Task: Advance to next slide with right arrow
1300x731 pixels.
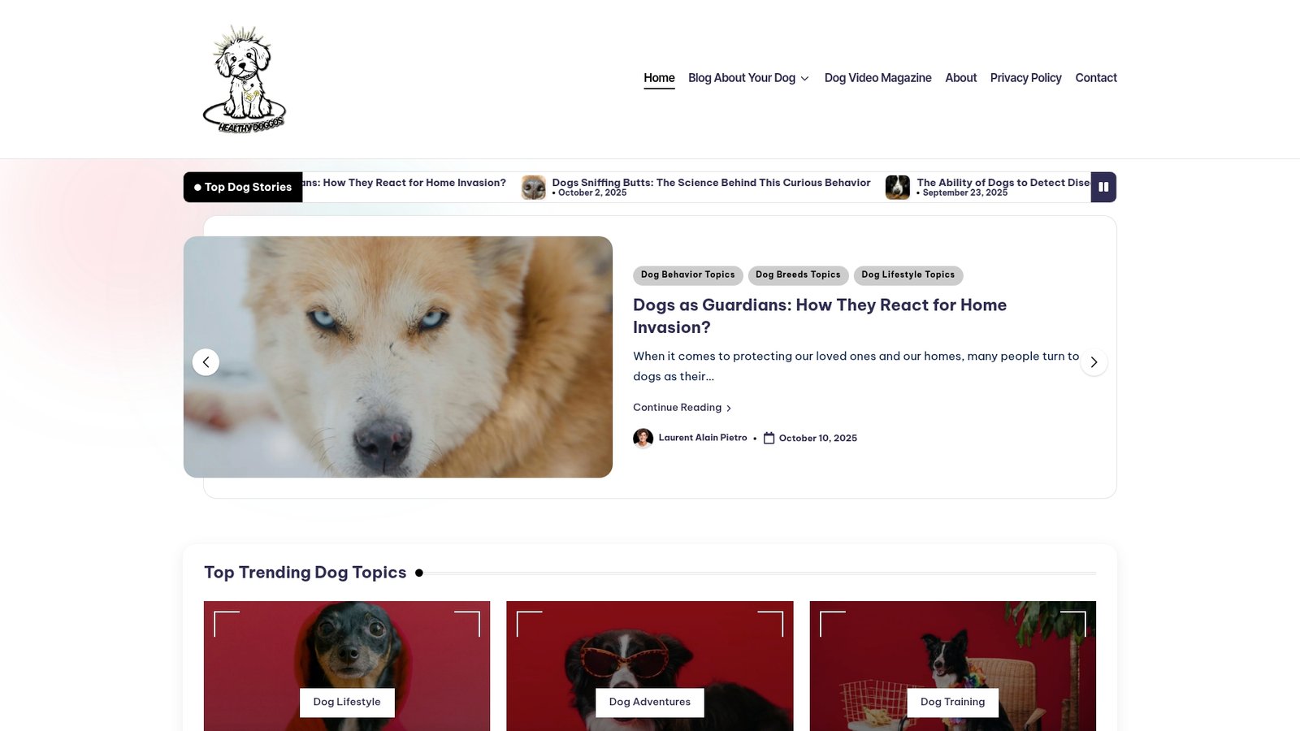Action: tap(1094, 362)
